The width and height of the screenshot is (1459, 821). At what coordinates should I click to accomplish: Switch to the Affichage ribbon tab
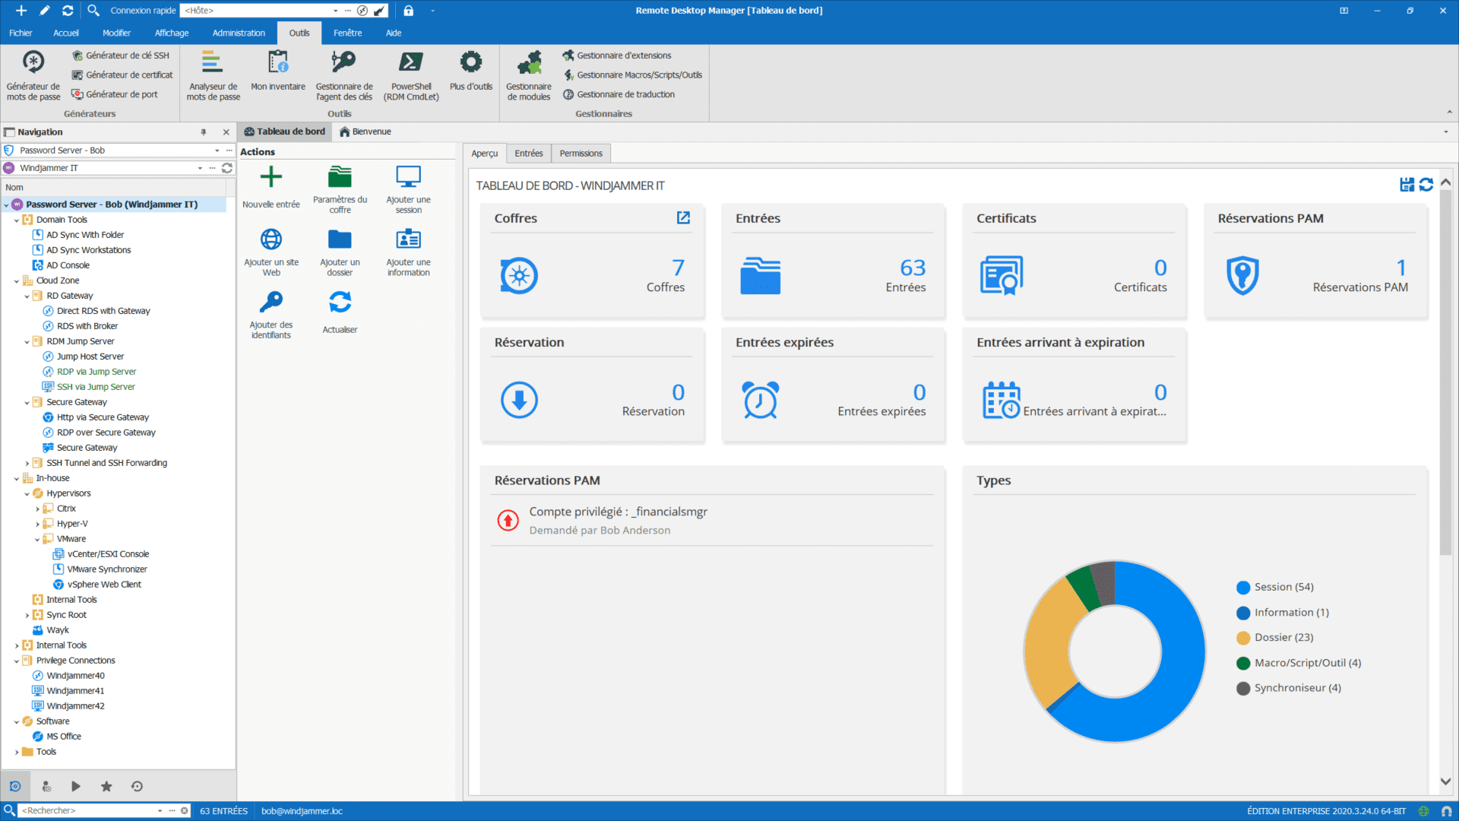pyautogui.click(x=172, y=33)
